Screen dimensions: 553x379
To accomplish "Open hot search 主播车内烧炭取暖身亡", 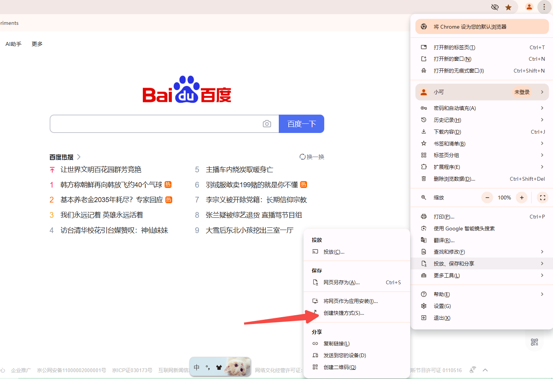I will 239,169.
